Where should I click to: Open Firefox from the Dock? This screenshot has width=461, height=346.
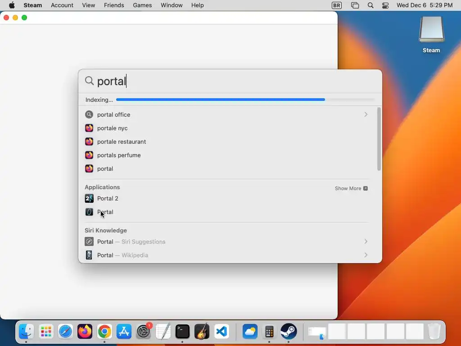click(85, 332)
